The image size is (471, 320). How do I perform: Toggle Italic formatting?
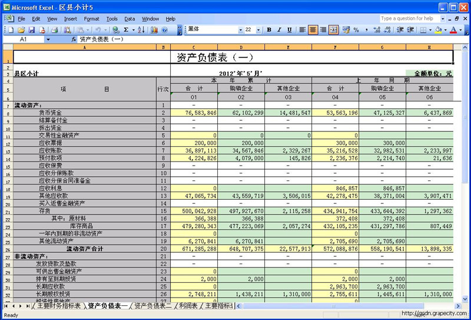278,29
